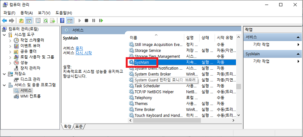The width and height of the screenshot is (303, 137).
Task: Expand the 로컬 사용자 및 그룹 arrow
Action: coord(10,57)
